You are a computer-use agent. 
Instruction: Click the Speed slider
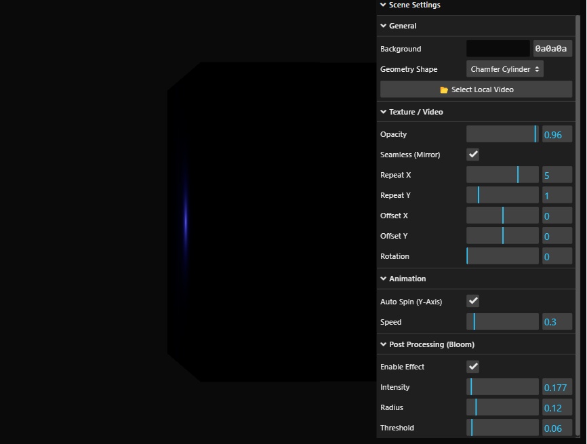pyautogui.click(x=502, y=322)
